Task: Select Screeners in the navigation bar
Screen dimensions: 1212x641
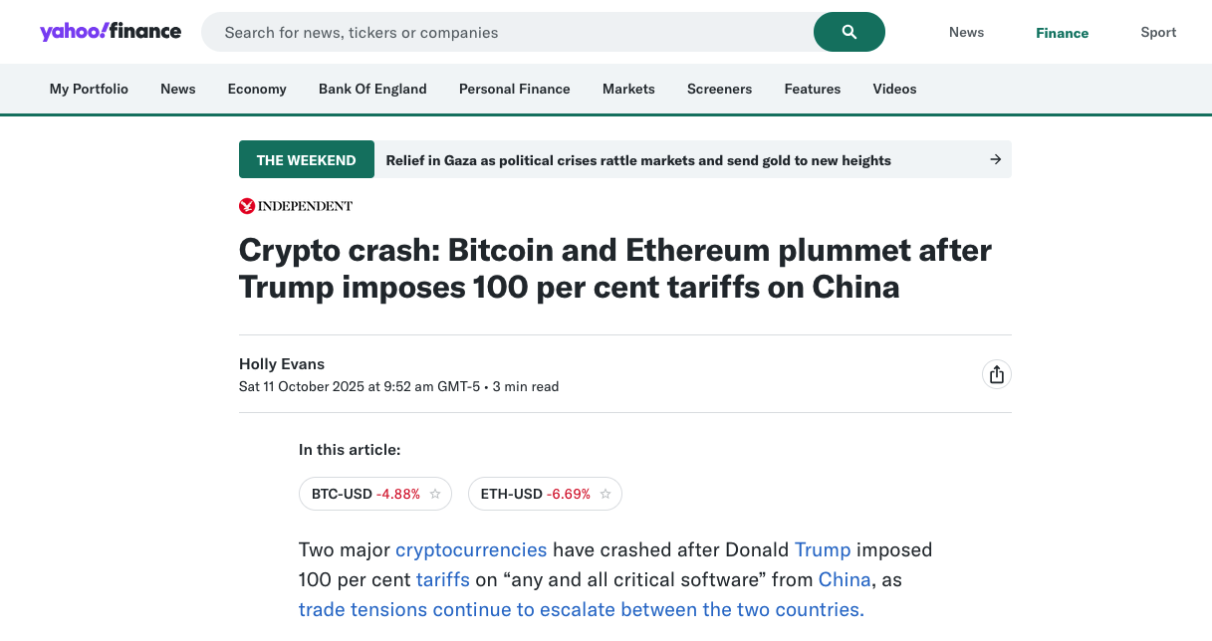Action: click(719, 89)
